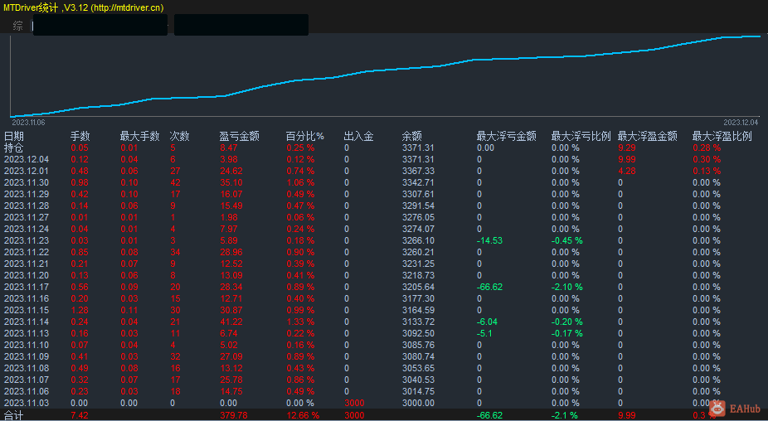Click floating profit 4.28 in 2023.12.01 row
The width and height of the screenshot is (768, 421).
point(627,171)
